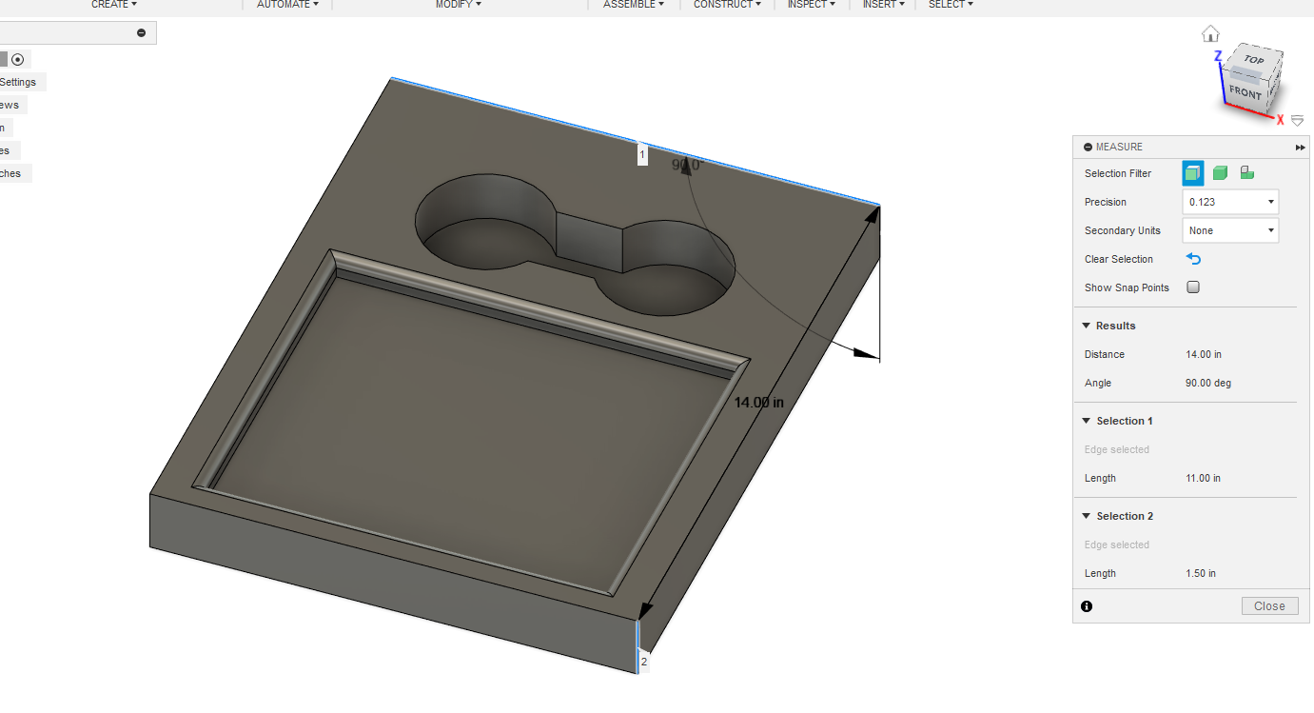Select the body selection filter icon
This screenshot has width=1314, height=713.
pos(1220,173)
